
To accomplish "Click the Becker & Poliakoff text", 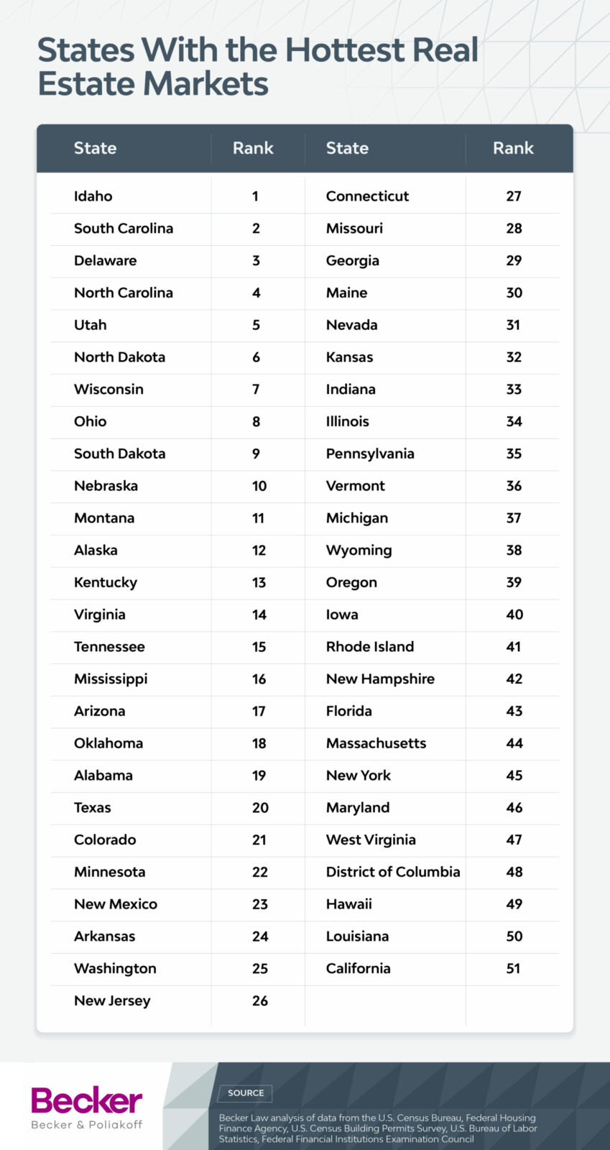I will pos(87,1125).
